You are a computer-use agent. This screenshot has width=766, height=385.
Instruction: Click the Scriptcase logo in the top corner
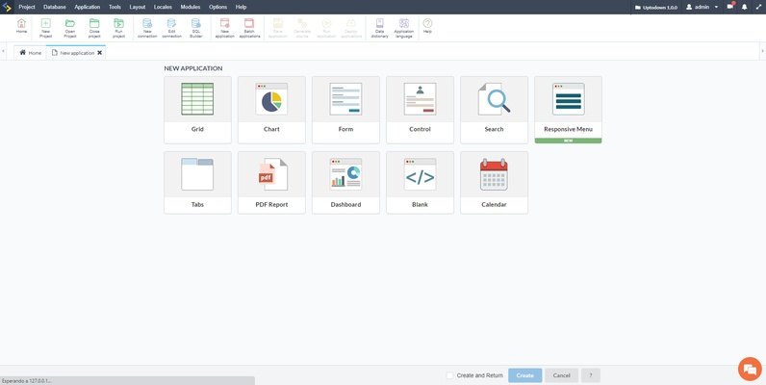click(7, 7)
